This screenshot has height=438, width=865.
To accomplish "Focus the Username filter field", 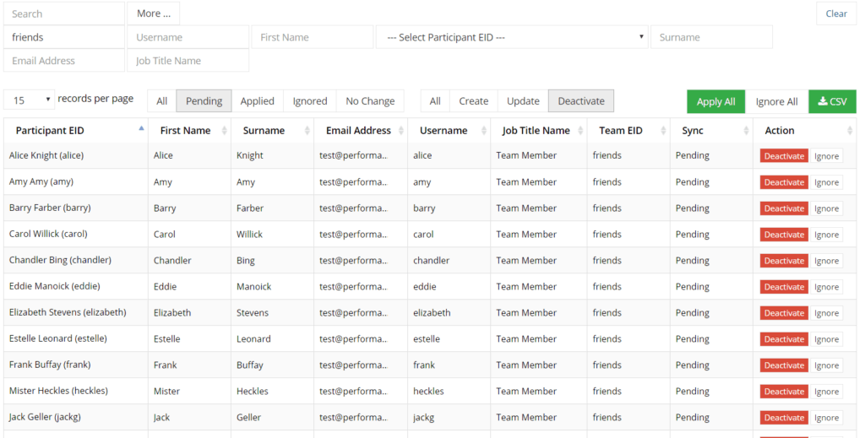I will click(x=188, y=37).
